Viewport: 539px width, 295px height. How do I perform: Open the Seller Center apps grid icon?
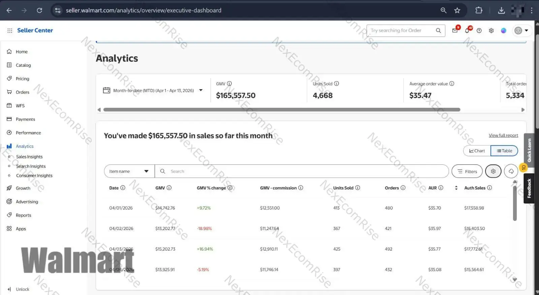click(10, 30)
